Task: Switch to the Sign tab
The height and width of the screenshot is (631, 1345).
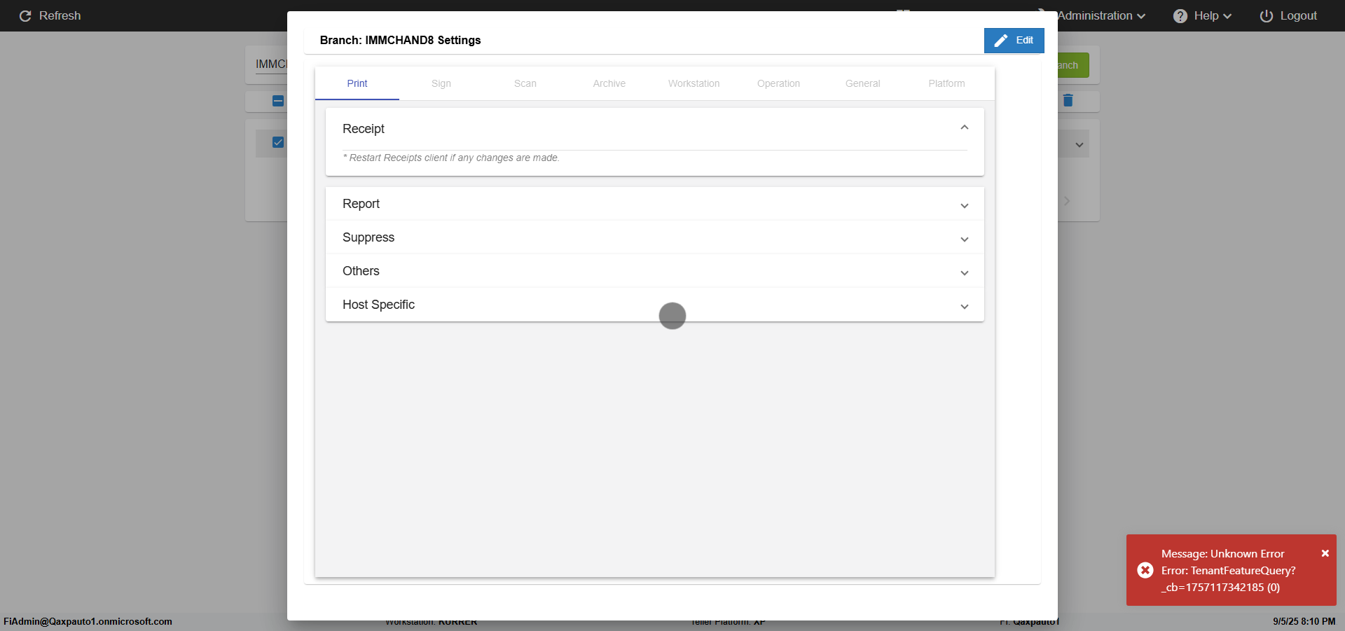Action: [x=441, y=83]
